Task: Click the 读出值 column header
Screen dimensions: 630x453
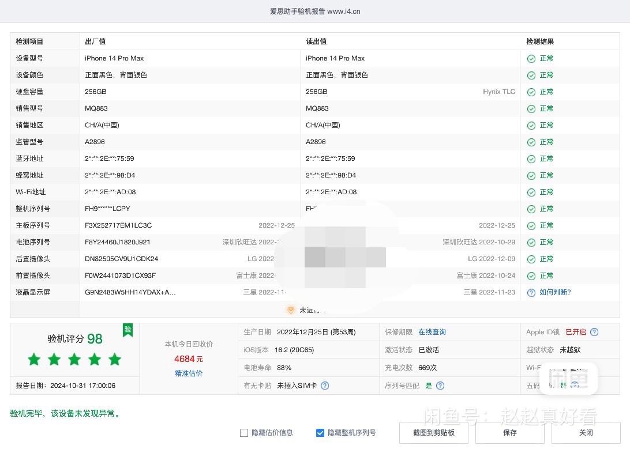Action: pyautogui.click(x=316, y=41)
